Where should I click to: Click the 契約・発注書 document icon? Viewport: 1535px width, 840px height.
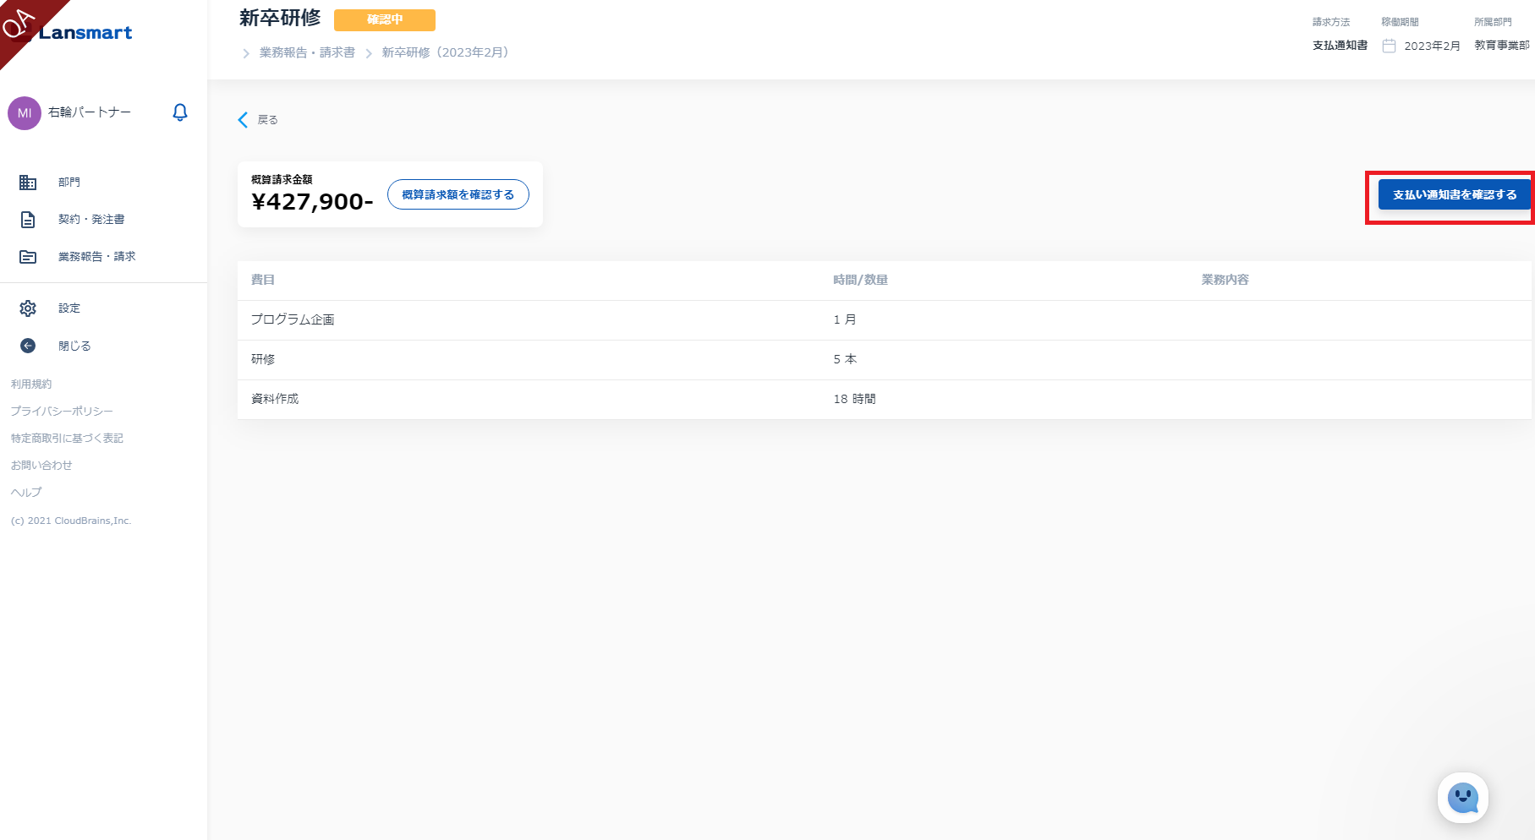point(28,220)
